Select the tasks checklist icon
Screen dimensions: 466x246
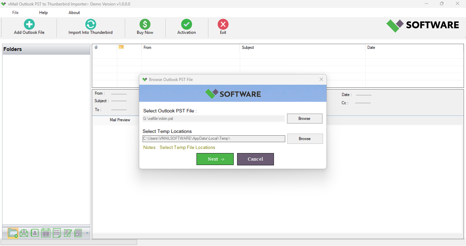tap(57, 233)
